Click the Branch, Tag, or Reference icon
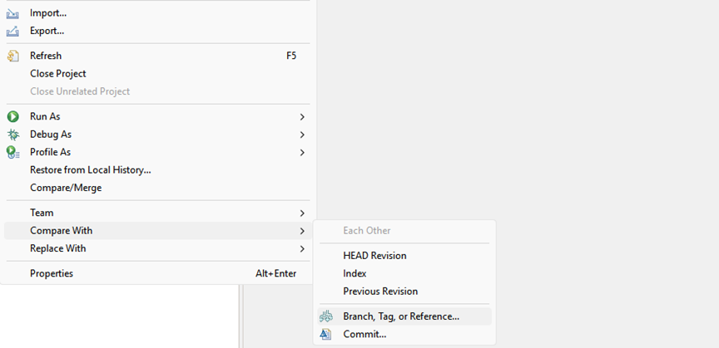This screenshot has height=348, width=719. (326, 316)
